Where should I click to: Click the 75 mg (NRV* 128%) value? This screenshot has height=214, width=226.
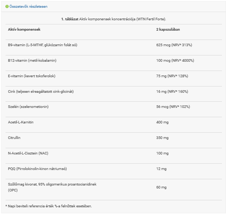(172, 76)
